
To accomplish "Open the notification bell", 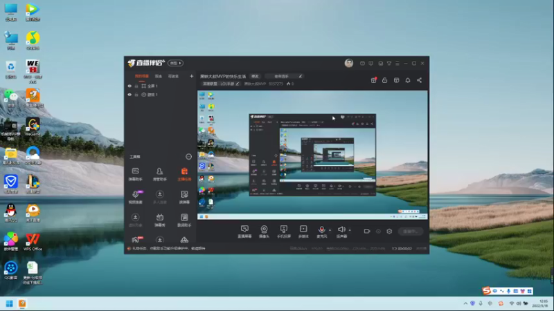I will [x=408, y=80].
